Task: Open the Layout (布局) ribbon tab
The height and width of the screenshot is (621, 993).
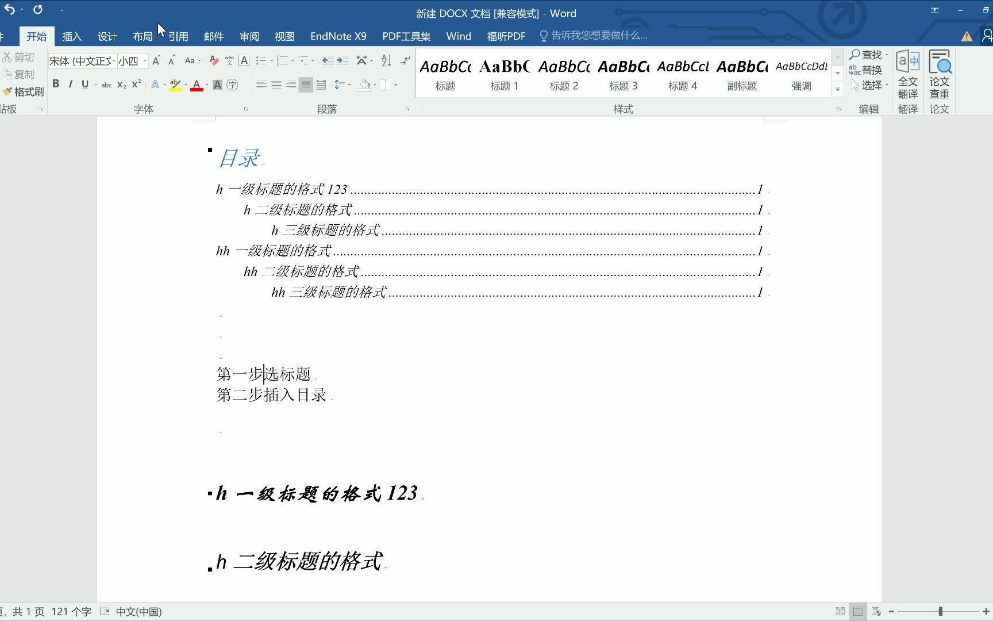Action: pos(143,36)
